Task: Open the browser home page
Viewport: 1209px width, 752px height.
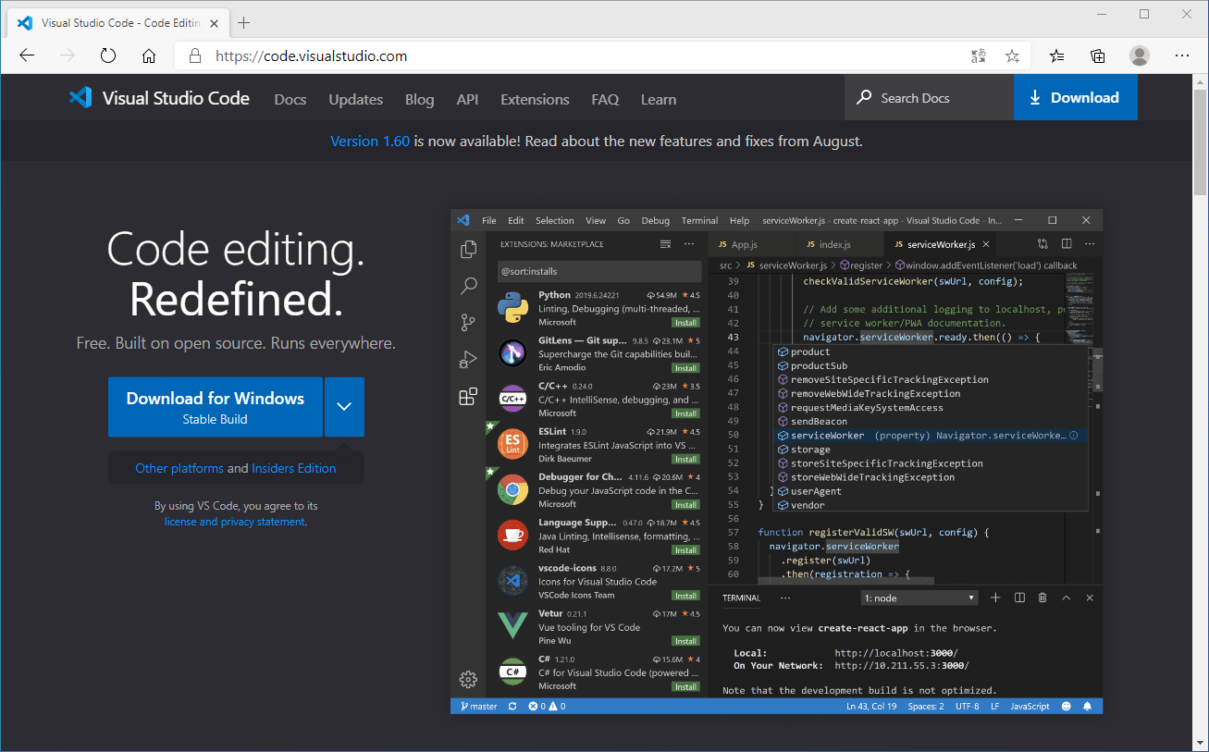Action: 149,55
